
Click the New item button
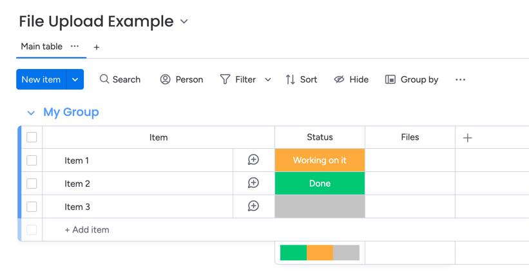[x=41, y=79]
